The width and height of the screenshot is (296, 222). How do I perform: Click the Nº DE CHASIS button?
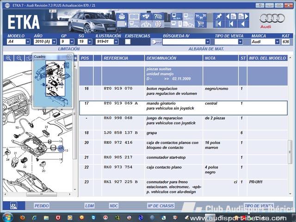[x=161, y=206]
